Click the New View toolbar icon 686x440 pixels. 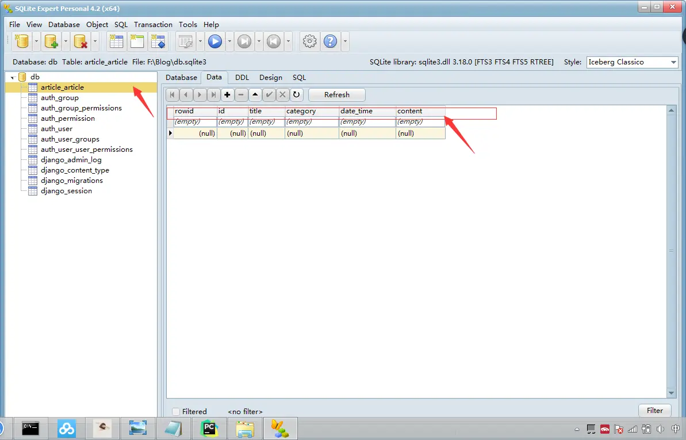click(x=136, y=41)
